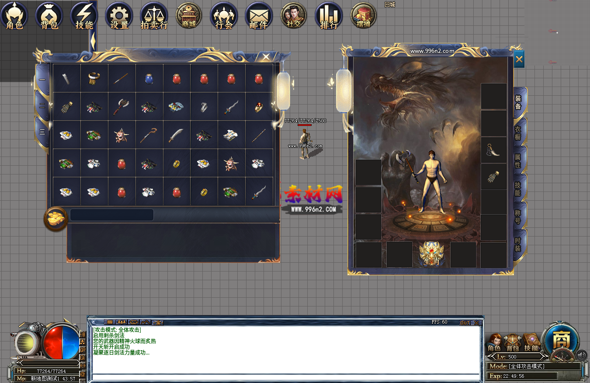
Task: Switch to the 装备 equipment tab
Action: coord(519,103)
